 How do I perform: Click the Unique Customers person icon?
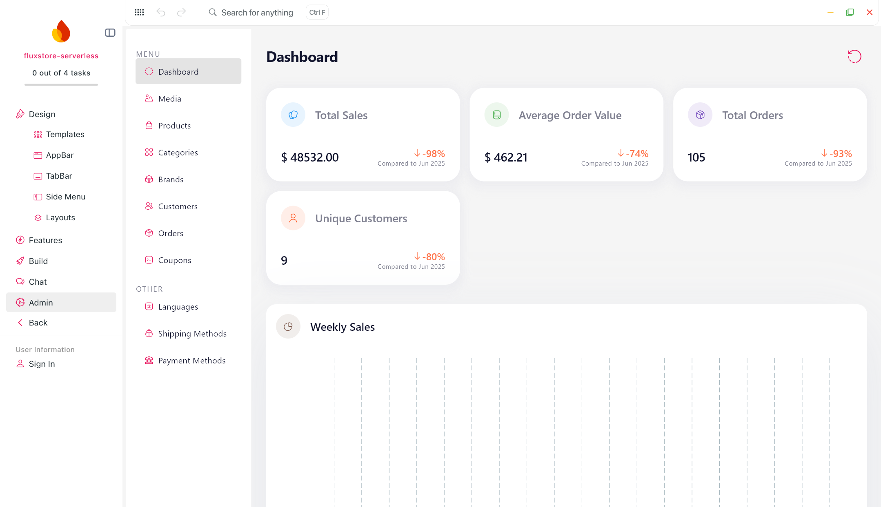[293, 218]
